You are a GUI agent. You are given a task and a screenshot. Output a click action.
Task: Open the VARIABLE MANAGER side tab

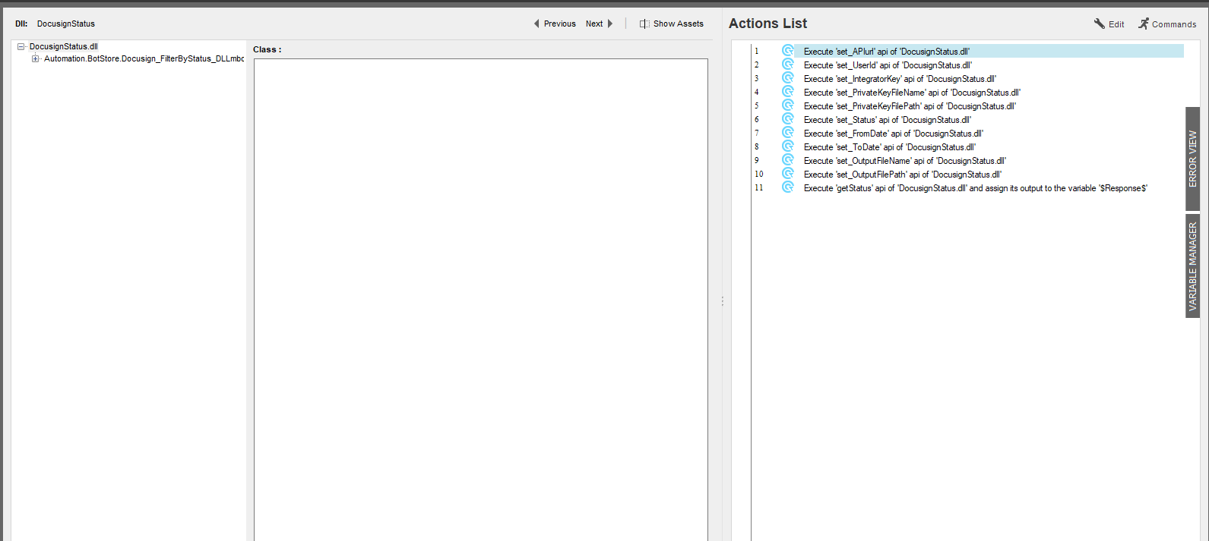point(1192,266)
